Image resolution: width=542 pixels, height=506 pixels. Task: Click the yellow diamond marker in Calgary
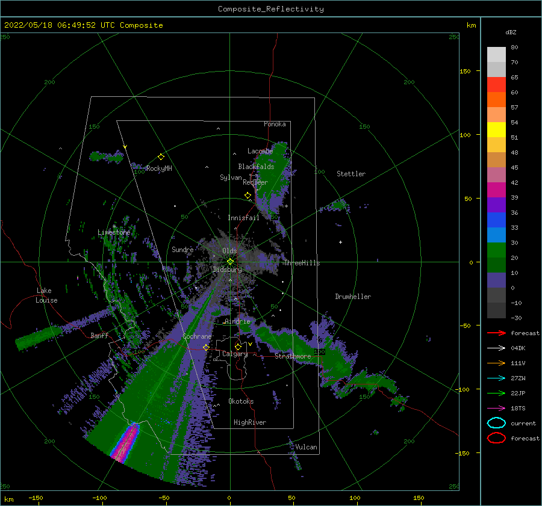point(238,347)
